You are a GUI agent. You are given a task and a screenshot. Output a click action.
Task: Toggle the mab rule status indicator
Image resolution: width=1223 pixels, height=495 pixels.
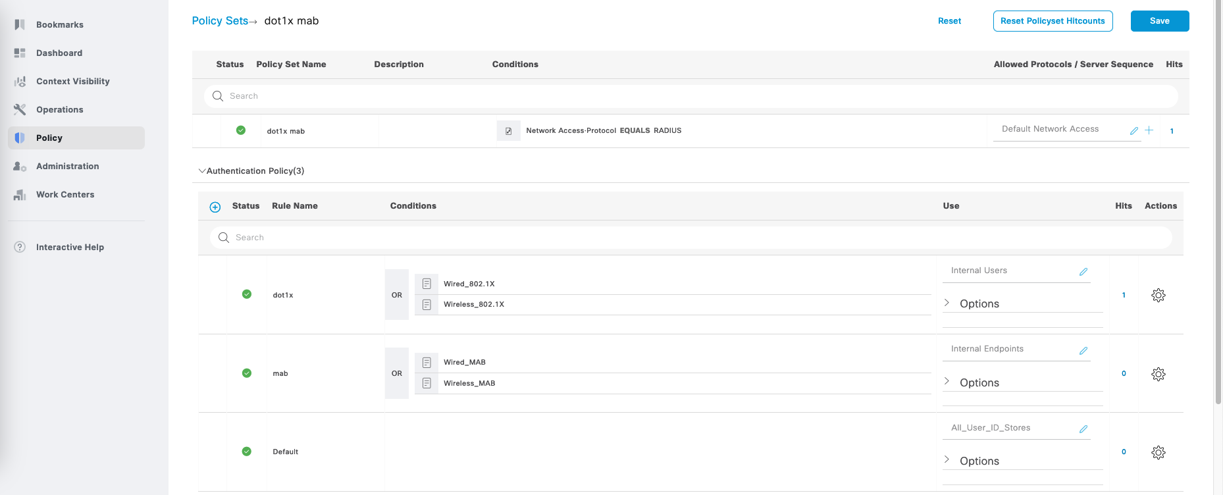(247, 373)
